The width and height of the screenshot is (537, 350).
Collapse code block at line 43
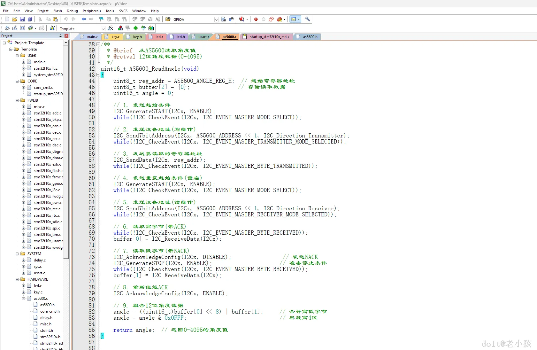[x=98, y=75]
